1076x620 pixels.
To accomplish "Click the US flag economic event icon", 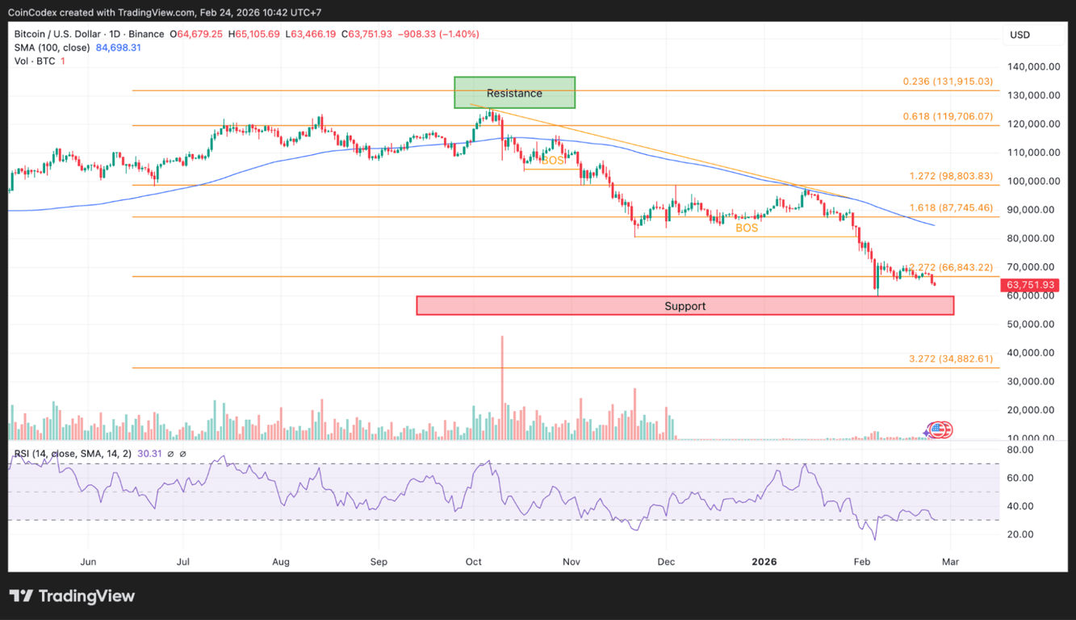I will (x=937, y=429).
